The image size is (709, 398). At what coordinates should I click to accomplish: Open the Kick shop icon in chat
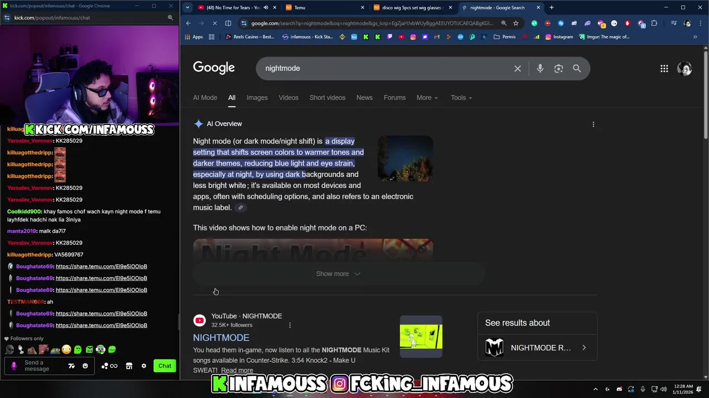tap(129, 366)
